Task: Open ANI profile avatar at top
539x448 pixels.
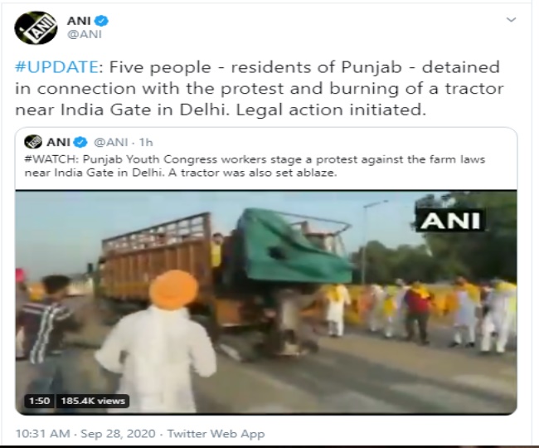Action: coord(36,28)
